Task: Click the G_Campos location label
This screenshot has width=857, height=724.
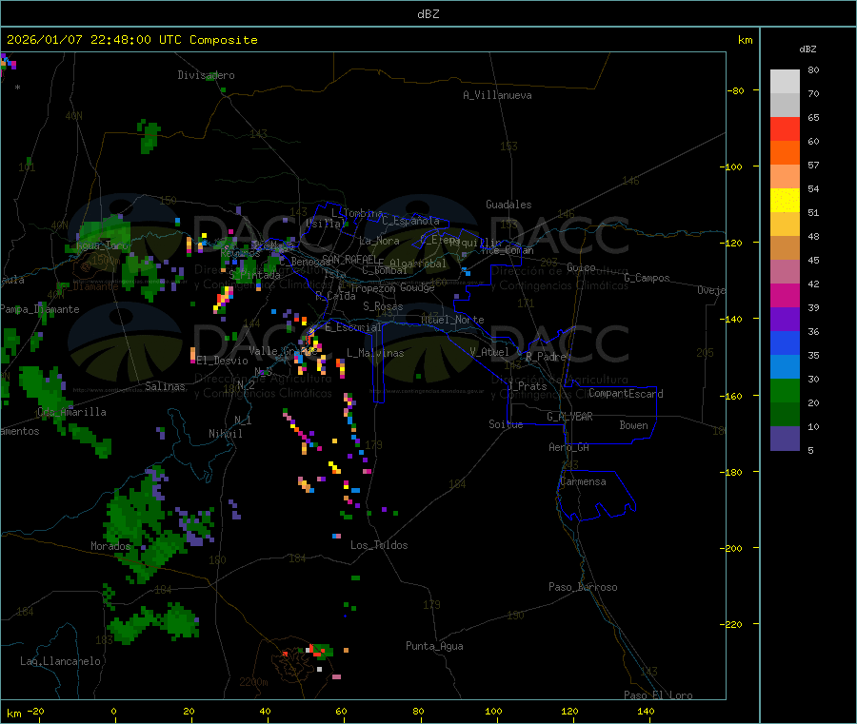Action: click(x=648, y=278)
